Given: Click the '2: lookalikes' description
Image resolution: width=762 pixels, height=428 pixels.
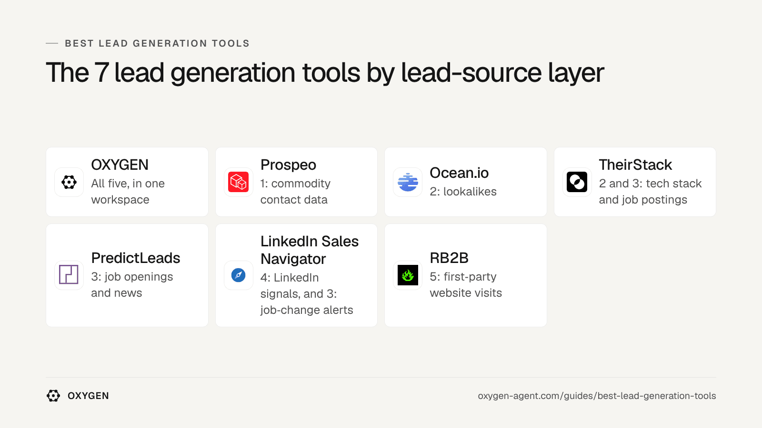Looking at the screenshot, I should (x=463, y=192).
